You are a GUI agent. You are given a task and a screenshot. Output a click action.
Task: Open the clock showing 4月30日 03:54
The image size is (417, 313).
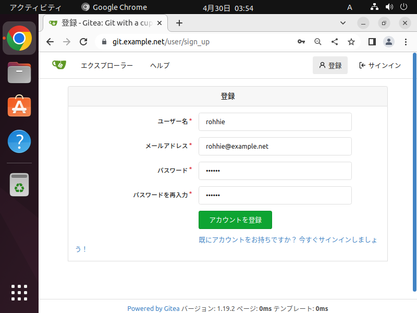coord(228,8)
